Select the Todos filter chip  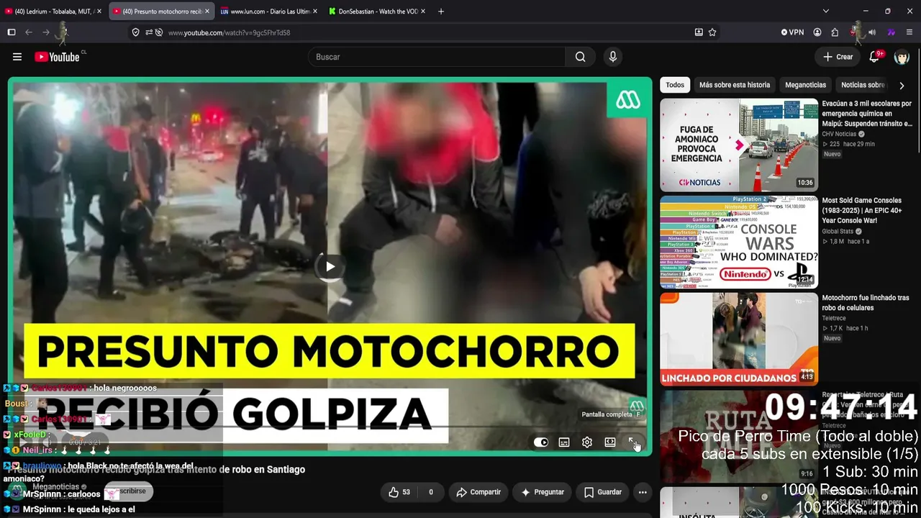tap(675, 85)
